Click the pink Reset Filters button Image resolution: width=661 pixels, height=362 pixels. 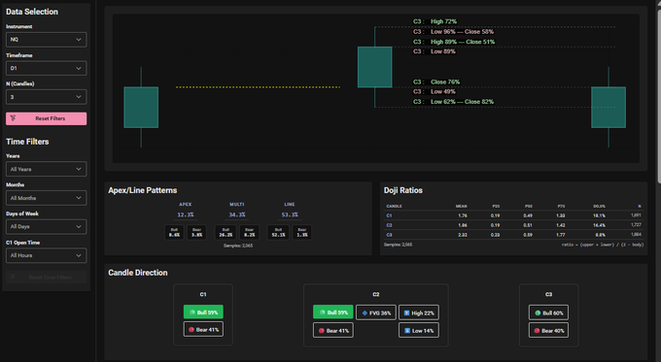click(x=46, y=118)
